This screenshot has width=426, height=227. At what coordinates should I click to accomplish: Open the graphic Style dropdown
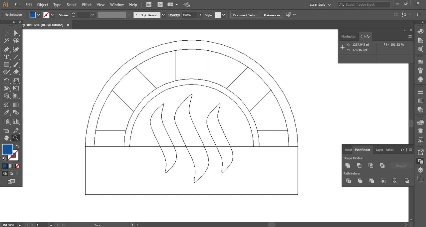pyautogui.click(x=224, y=15)
